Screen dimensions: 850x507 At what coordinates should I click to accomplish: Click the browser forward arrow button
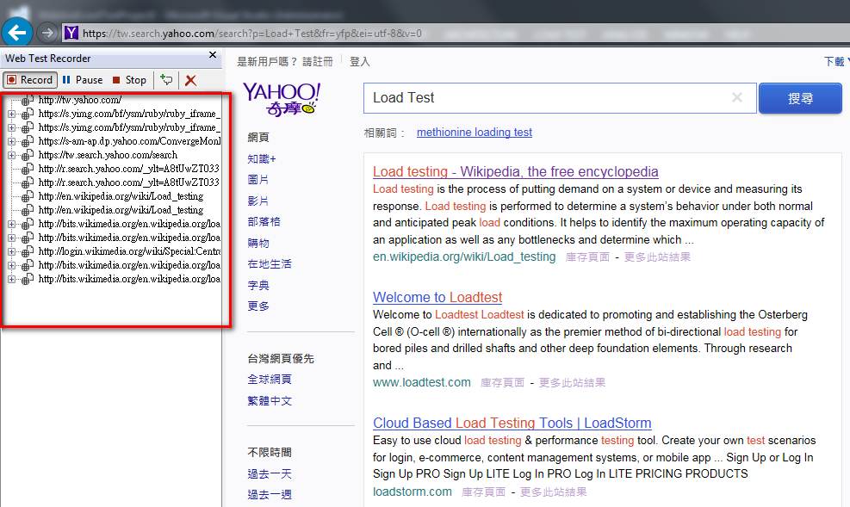click(47, 33)
